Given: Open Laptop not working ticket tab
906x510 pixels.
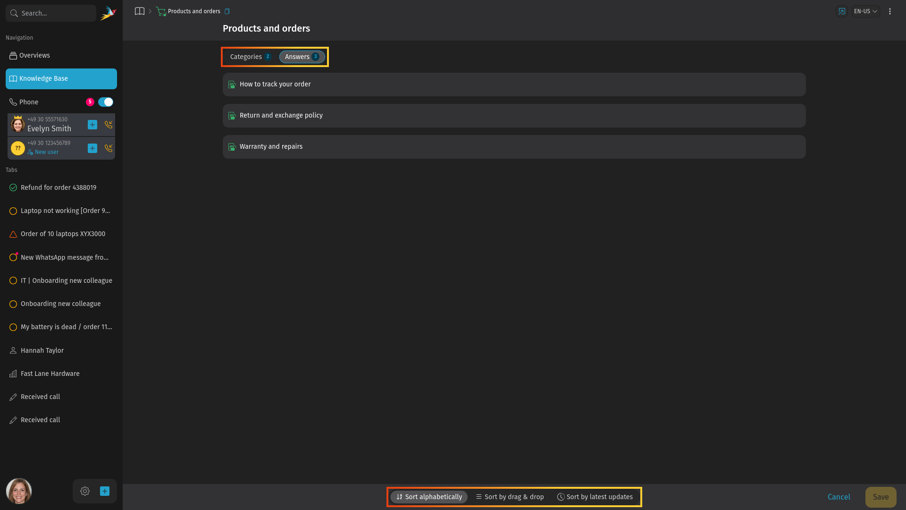Looking at the screenshot, I should click(x=61, y=211).
